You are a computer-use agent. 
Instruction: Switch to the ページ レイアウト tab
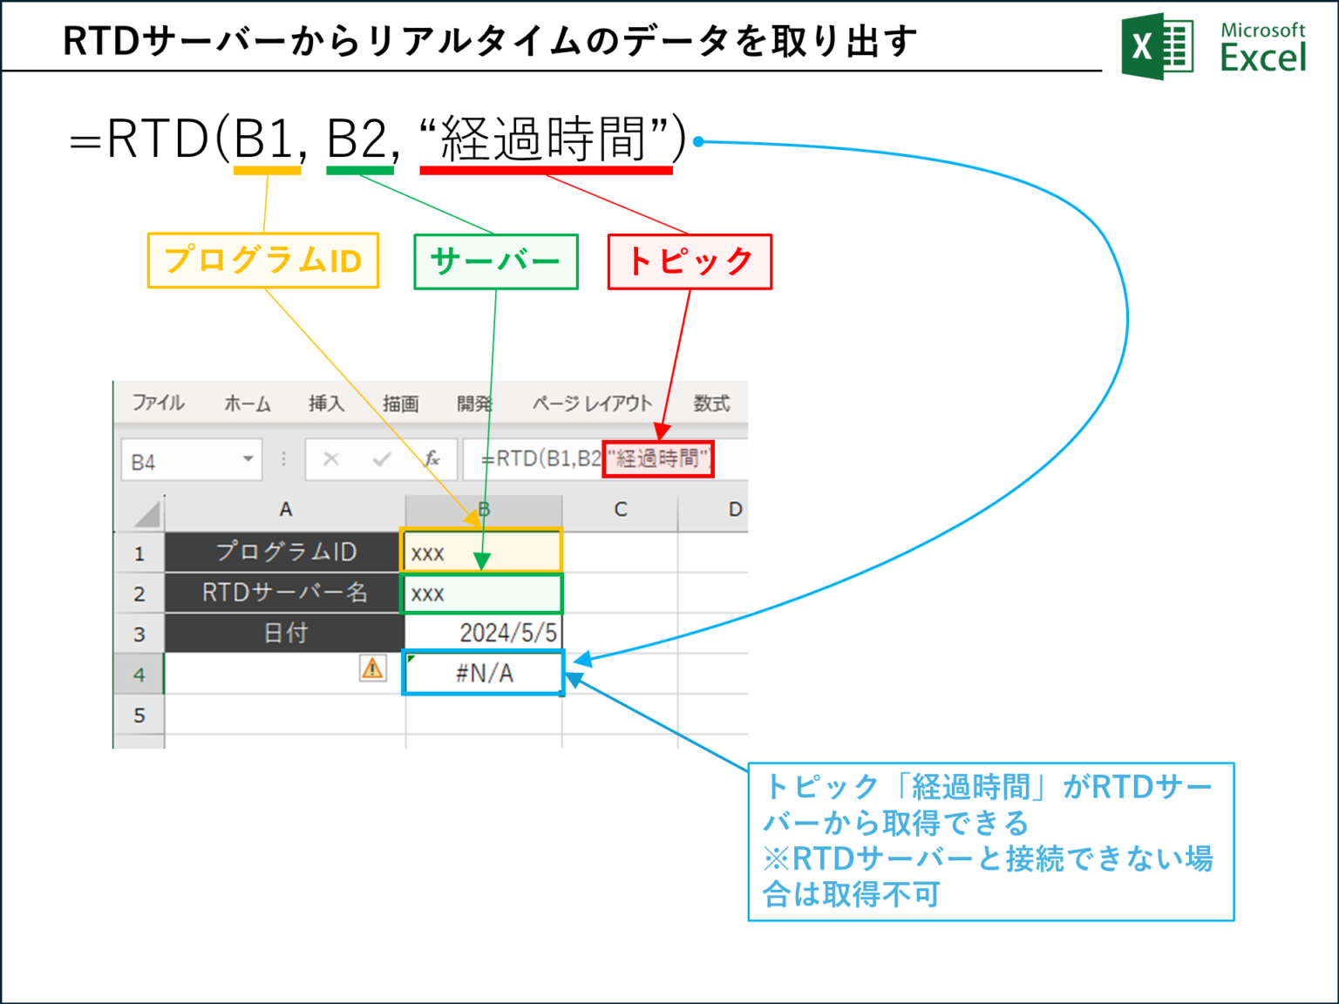click(x=591, y=403)
